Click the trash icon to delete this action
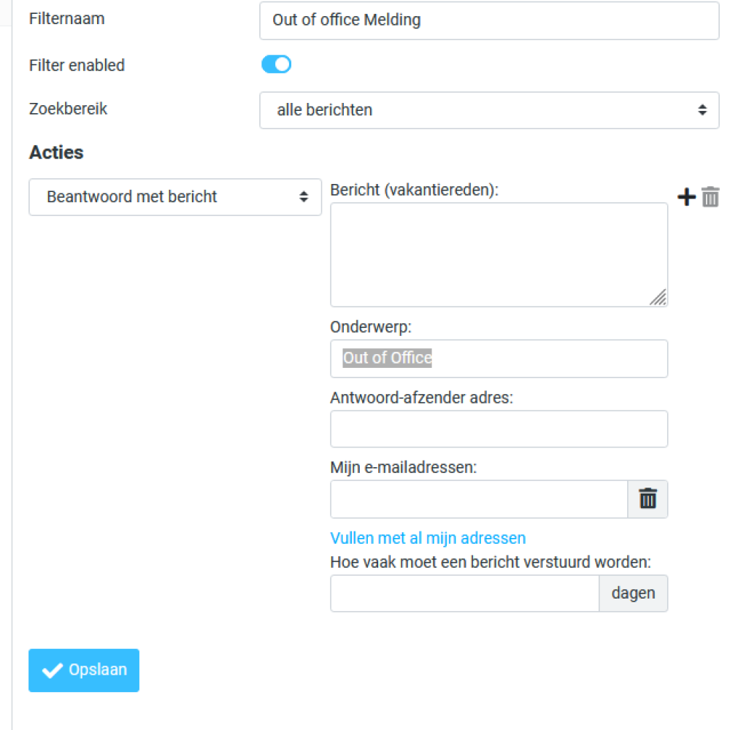 (x=710, y=196)
